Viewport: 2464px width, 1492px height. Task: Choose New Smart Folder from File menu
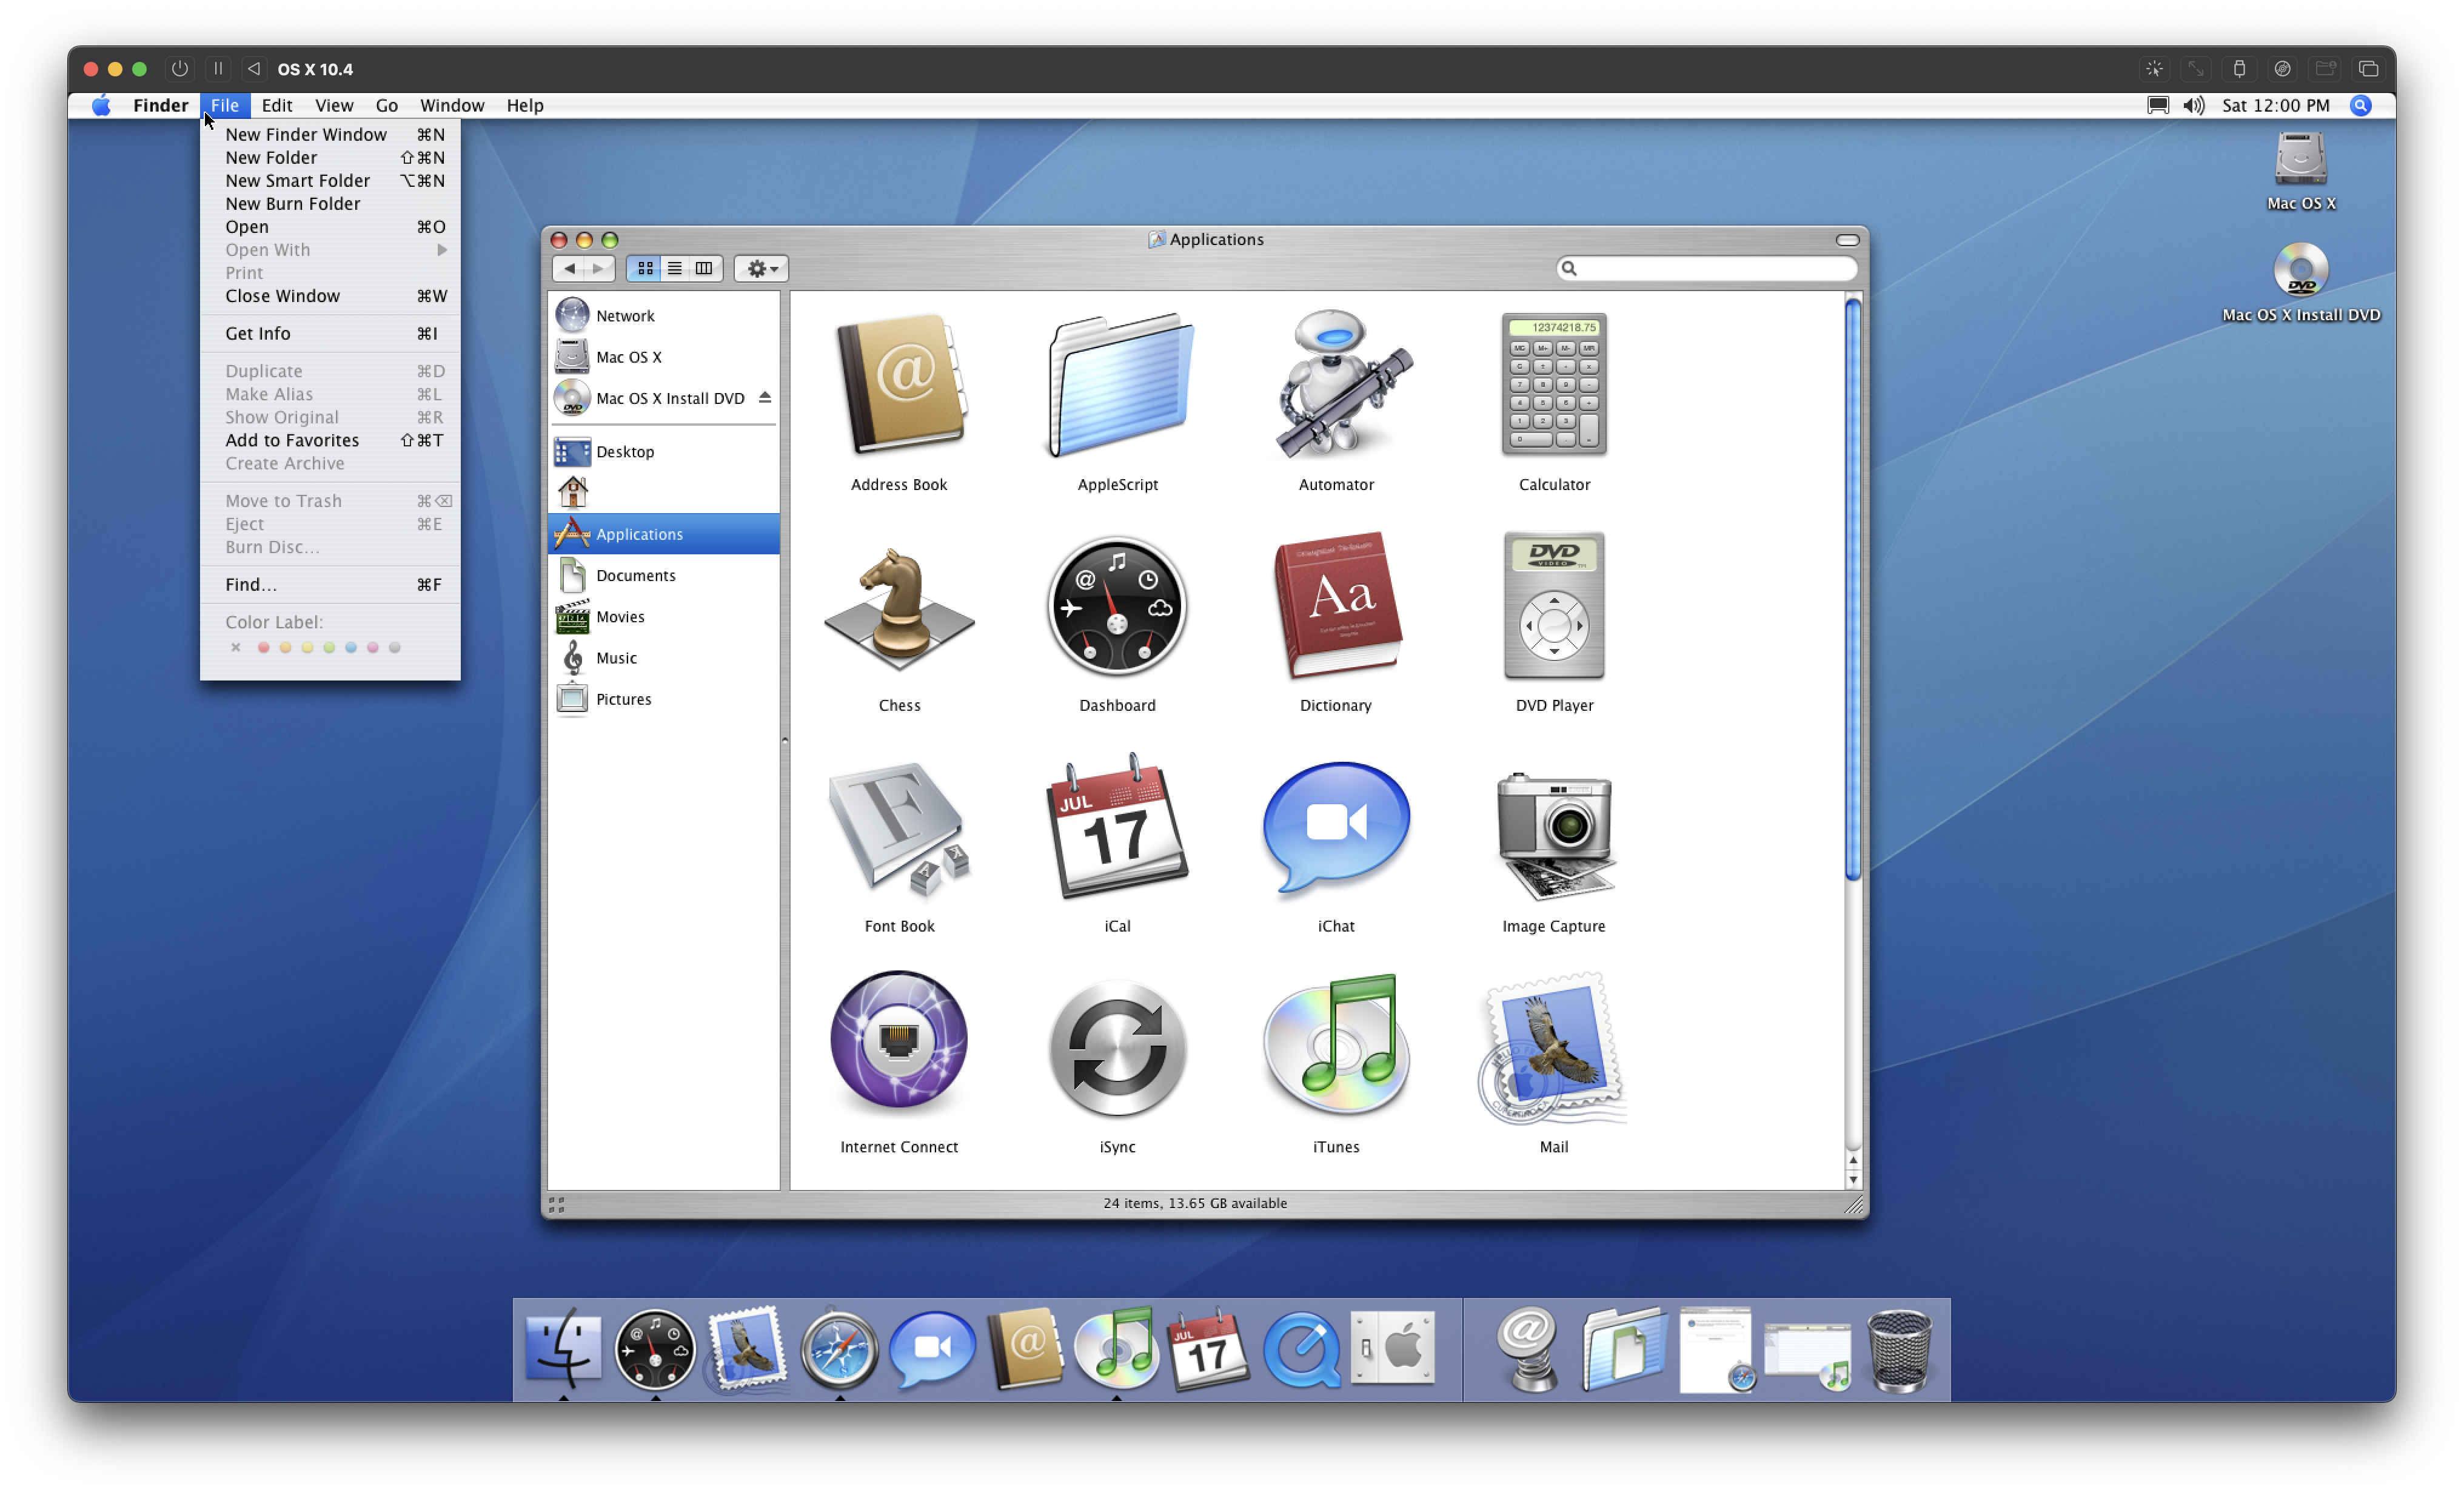[x=330, y=180]
